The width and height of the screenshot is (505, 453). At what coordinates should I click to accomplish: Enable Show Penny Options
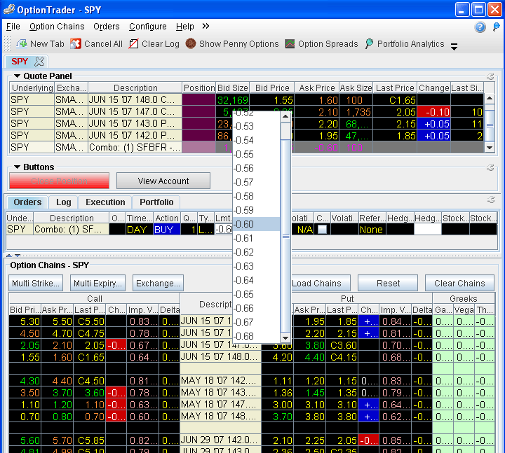(191, 44)
